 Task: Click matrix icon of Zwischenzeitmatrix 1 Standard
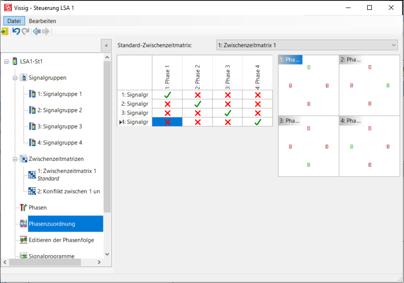point(32,175)
